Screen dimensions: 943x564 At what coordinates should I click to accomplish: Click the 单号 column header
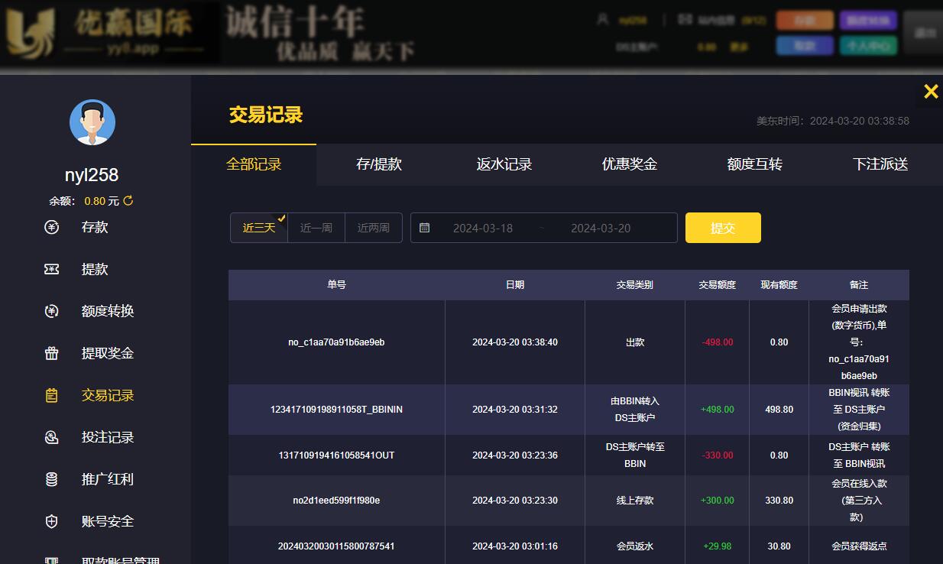[x=336, y=284]
